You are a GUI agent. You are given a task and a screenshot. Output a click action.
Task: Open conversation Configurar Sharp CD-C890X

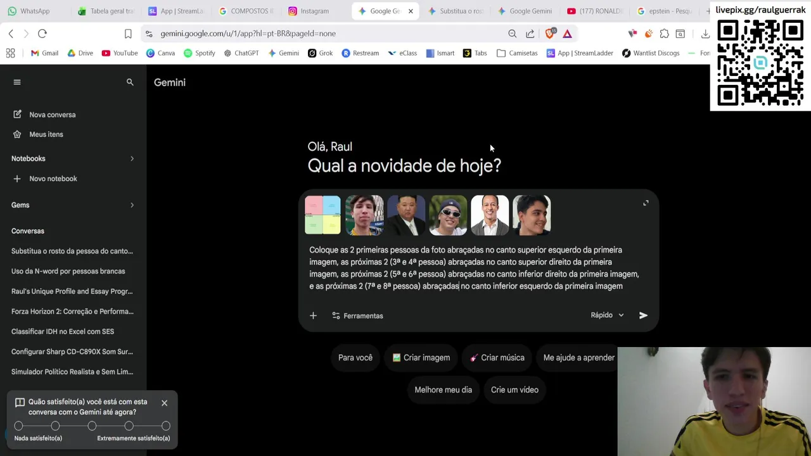(72, 351)
